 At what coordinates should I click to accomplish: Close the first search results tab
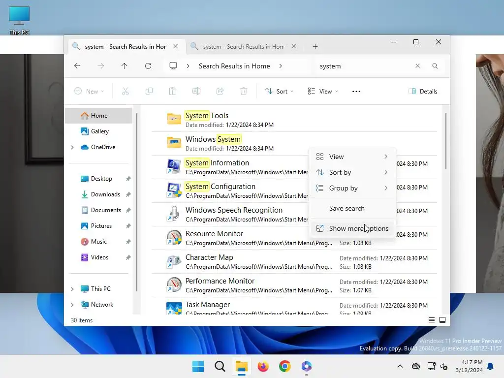[176, 46]
